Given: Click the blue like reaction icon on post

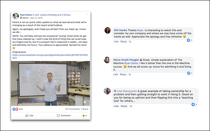Looking at the screenshot, I should click(14, 109).
